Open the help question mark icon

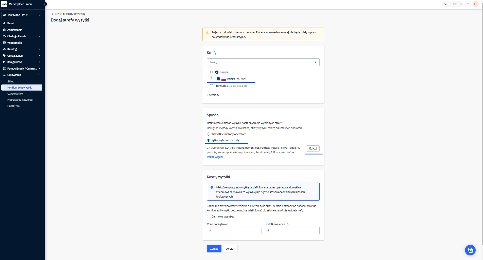(468, 4)
